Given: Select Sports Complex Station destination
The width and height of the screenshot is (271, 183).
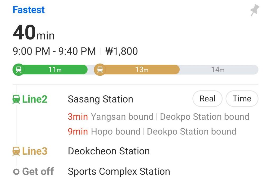Looking at the screenshot, I should 119,172.
